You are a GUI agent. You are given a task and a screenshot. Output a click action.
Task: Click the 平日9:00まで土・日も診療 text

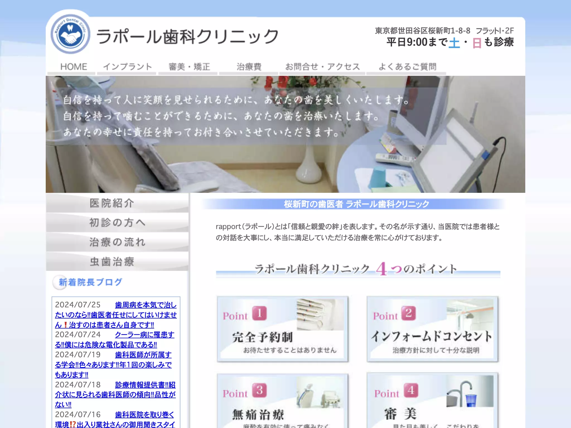click(450, 42)
